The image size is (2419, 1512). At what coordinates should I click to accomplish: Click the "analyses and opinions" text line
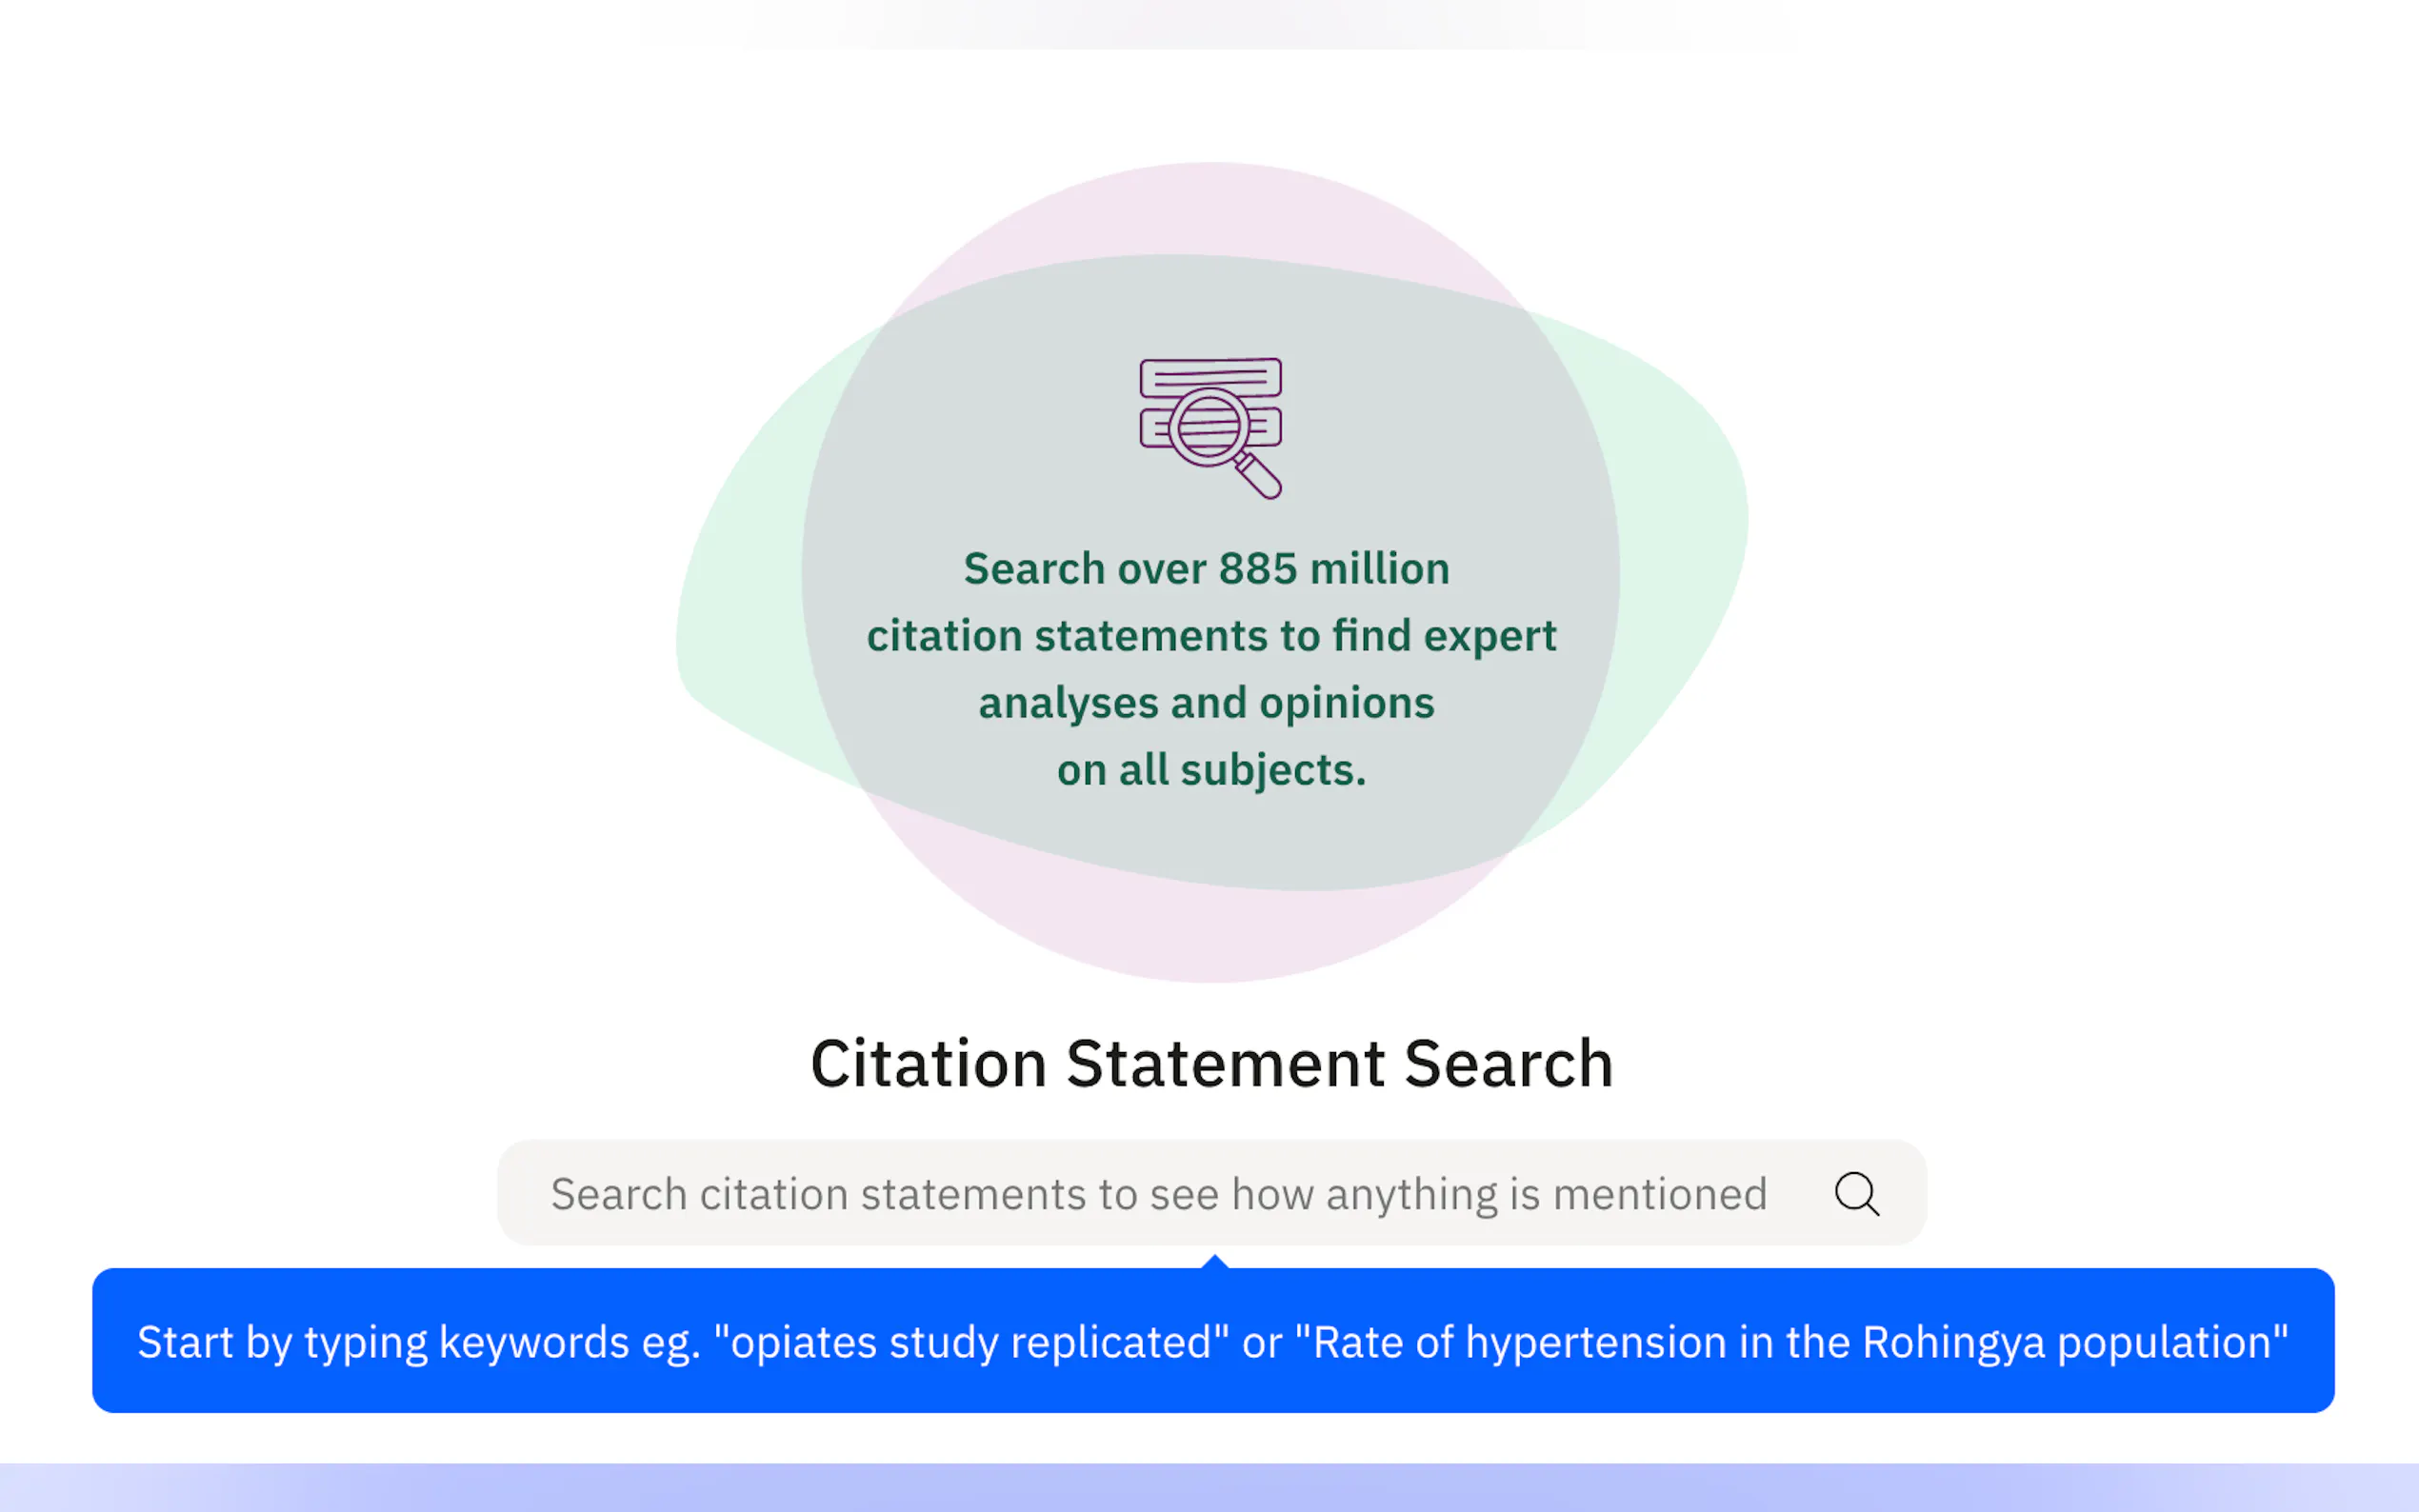pyautogui.click(x=1206, y=703)
